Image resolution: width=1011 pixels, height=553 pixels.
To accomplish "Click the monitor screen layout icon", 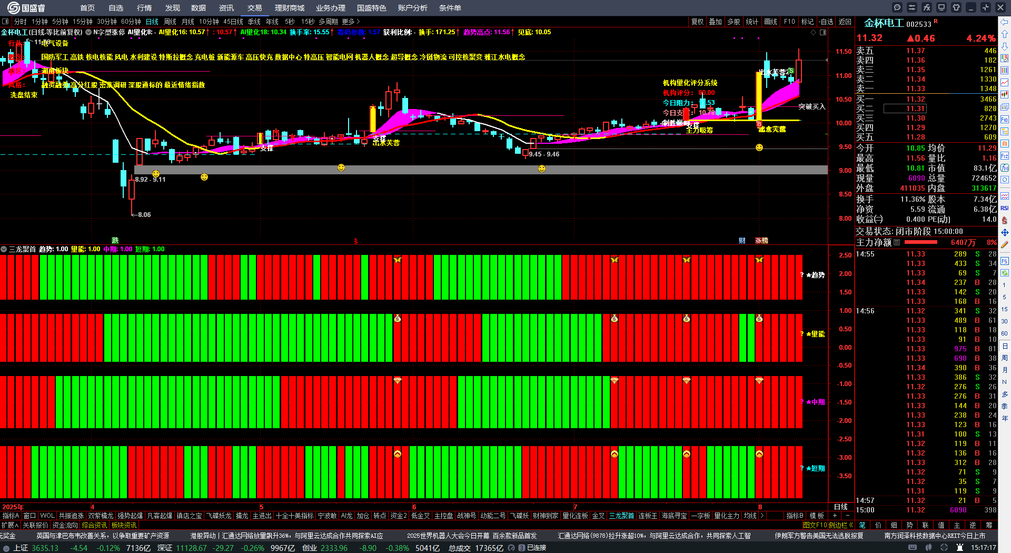I will [x=941, y=7].
